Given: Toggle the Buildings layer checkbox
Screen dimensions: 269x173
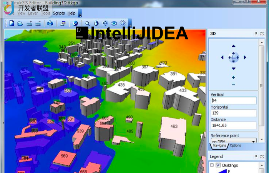Looking at the screenshot, I should pos(218,165).
